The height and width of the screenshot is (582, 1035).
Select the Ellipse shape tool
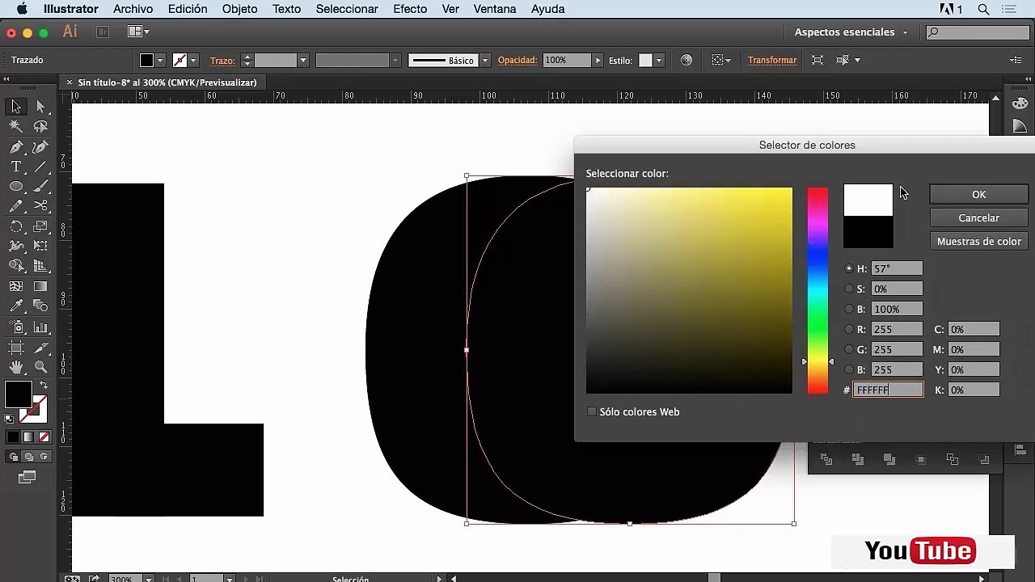point(16,187)
